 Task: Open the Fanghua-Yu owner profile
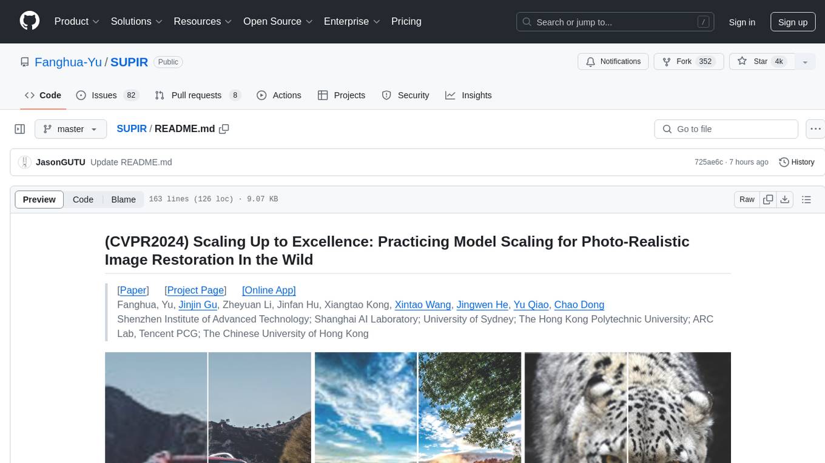(x=69, y=62)
